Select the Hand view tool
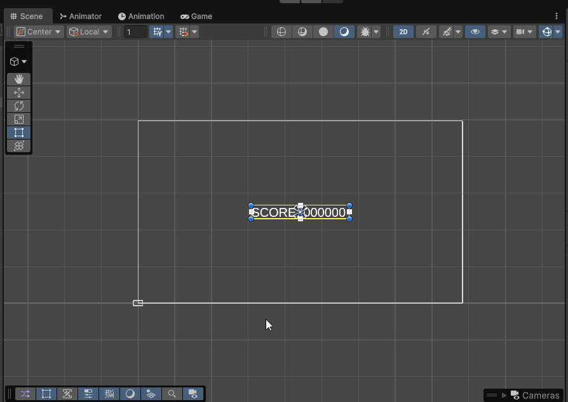Screen dimensions: 568x402 pyautogui.click(x=19, y=79)
